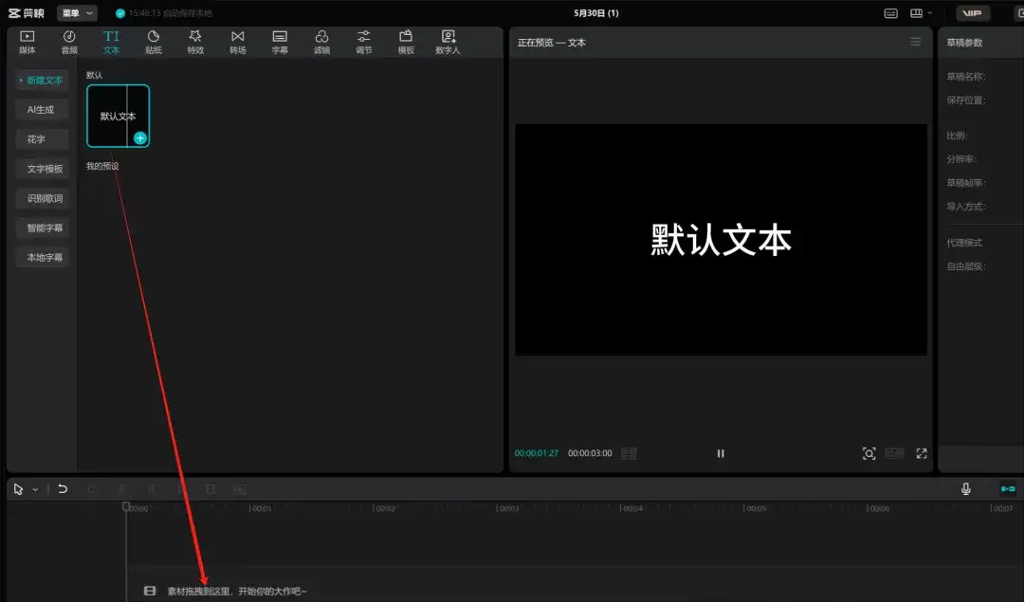Select the 文本 text tab

(x=111, y=42)
